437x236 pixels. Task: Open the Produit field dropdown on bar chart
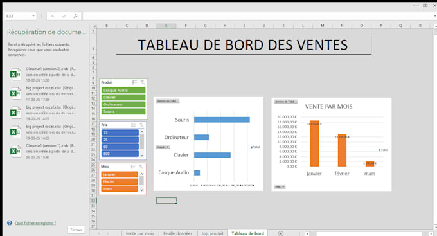pyautogui.click(x=163, y=147)
